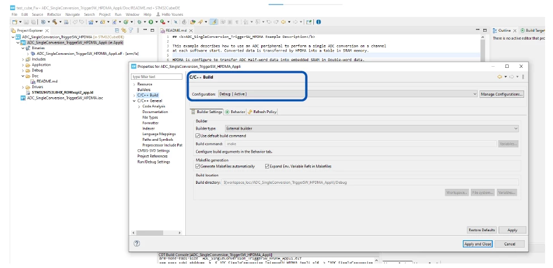Click Collapse All icon in Project Explorer

coord(117,31)
